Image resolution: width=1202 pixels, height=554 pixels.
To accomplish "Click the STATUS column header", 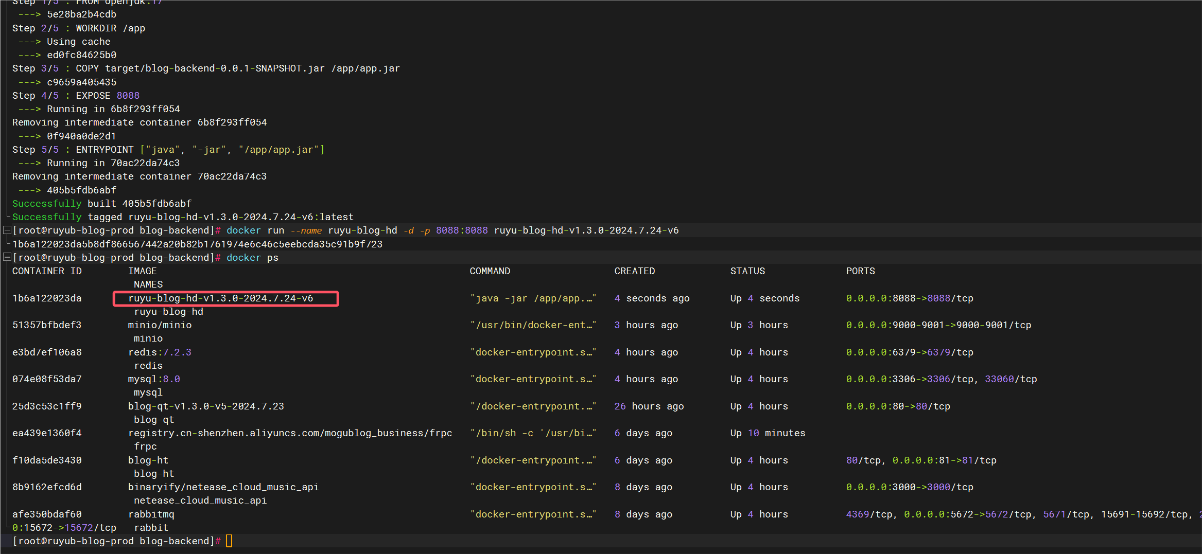I will (747, 271).
